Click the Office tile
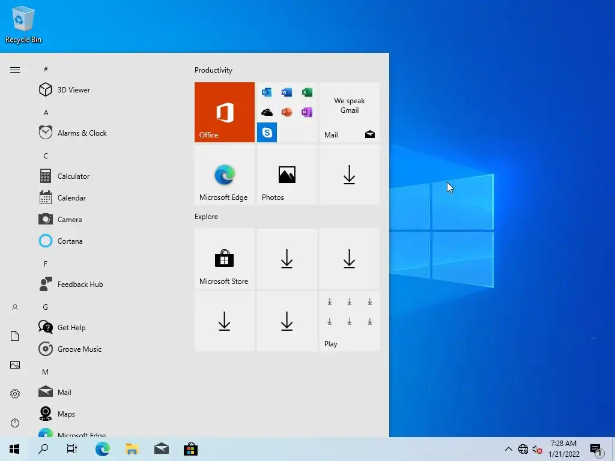Screen dimensions: 615x461 click(225, 112)
